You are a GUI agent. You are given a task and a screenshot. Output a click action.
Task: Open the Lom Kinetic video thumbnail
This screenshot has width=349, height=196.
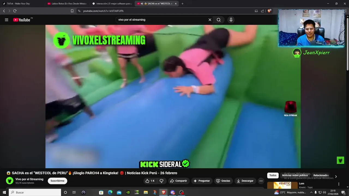(282, 185)
